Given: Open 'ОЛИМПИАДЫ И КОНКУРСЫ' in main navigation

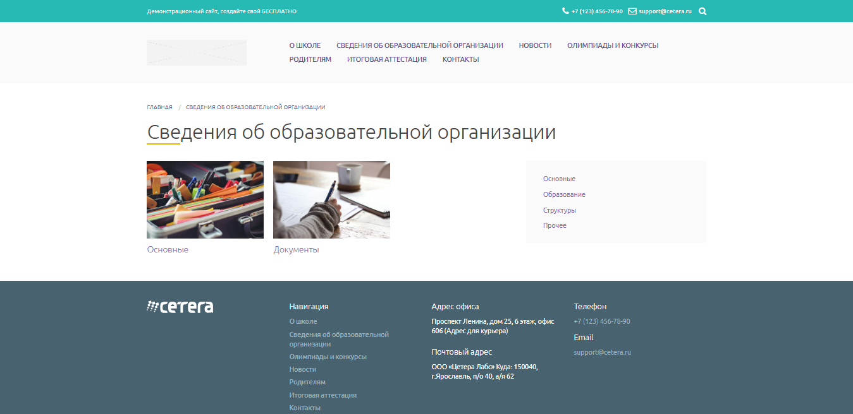Looking at the screenshot, I should tap(613, 45).
